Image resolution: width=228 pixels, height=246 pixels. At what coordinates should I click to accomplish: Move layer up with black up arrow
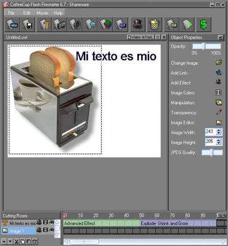4,241
